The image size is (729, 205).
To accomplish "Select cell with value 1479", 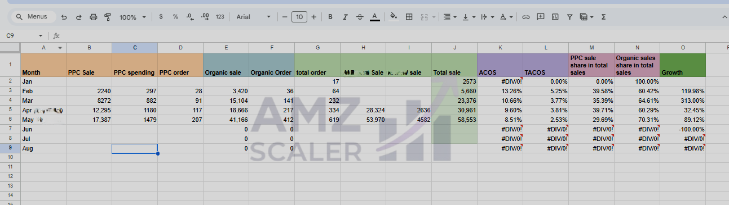I will click(x=135, y=120).
